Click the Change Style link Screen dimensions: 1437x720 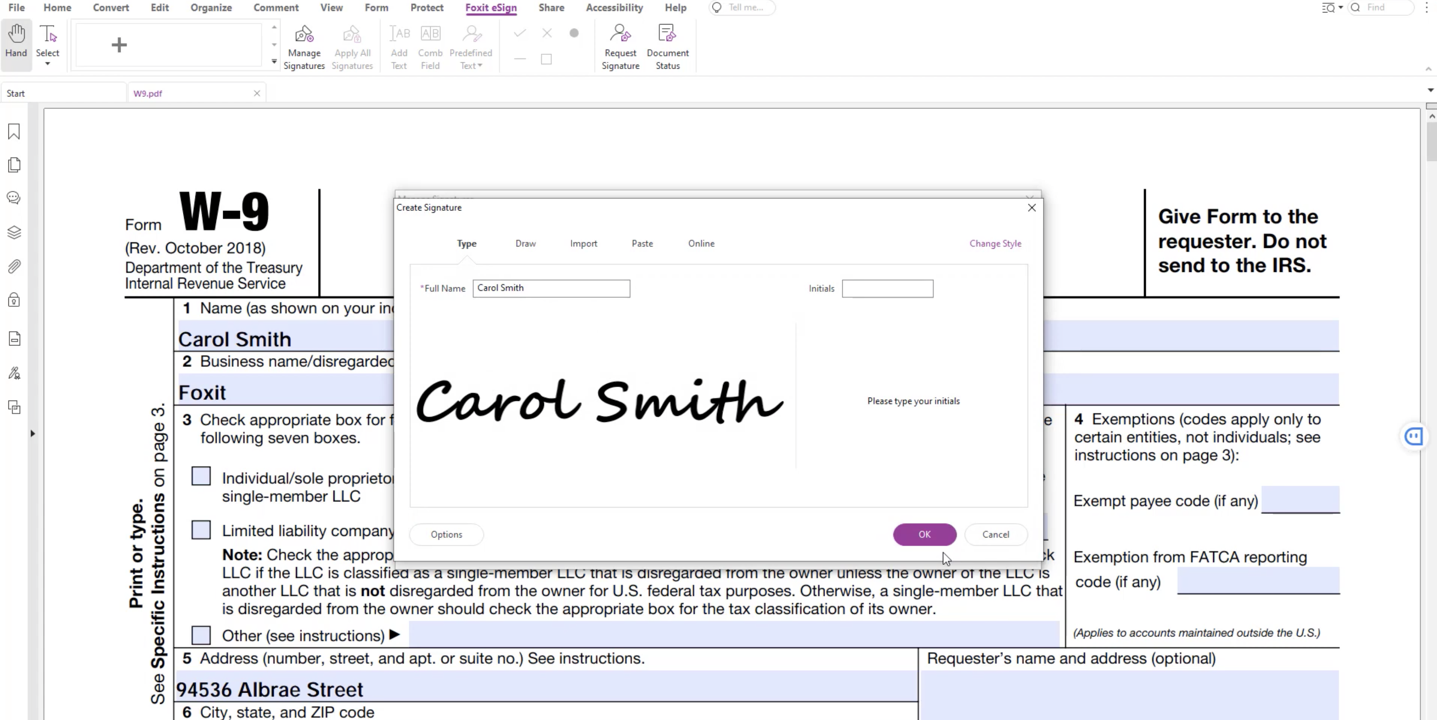coord(995,243)
